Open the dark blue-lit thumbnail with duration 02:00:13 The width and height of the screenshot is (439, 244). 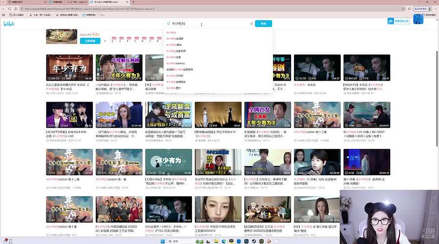coord(367,162)
